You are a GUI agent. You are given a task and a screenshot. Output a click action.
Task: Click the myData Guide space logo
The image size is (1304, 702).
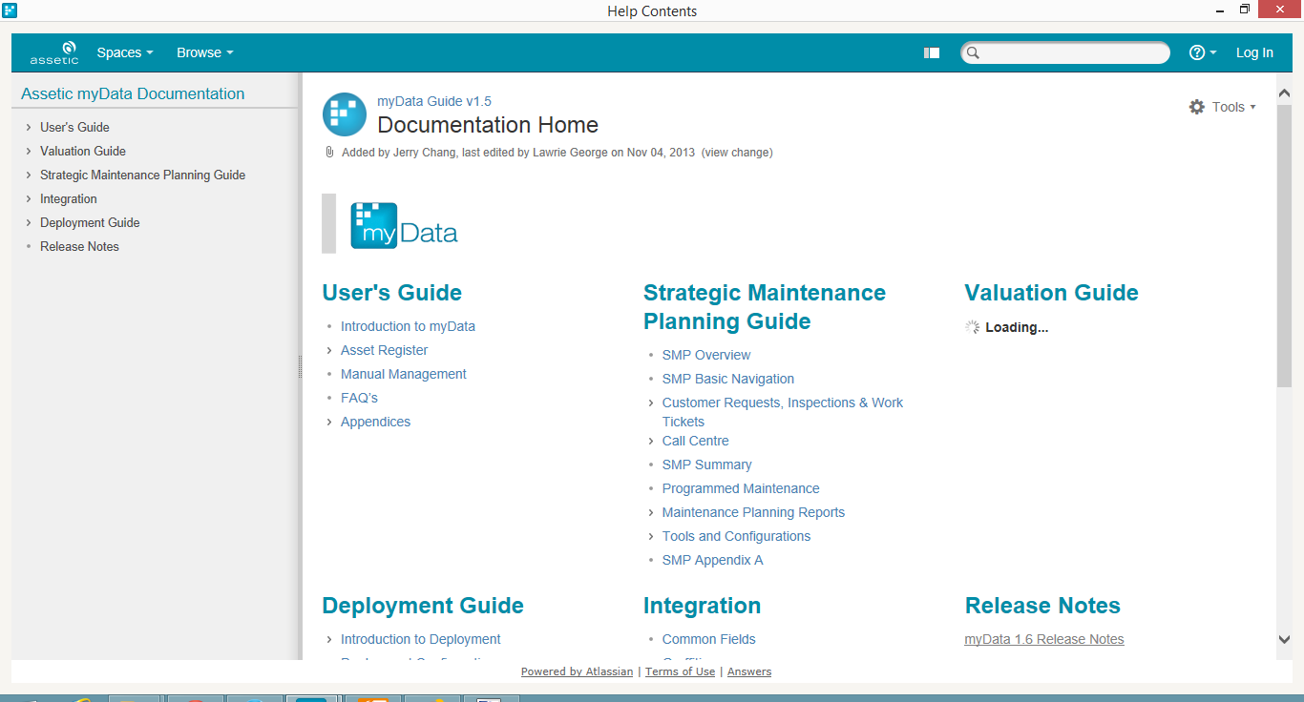click(345, 114)
